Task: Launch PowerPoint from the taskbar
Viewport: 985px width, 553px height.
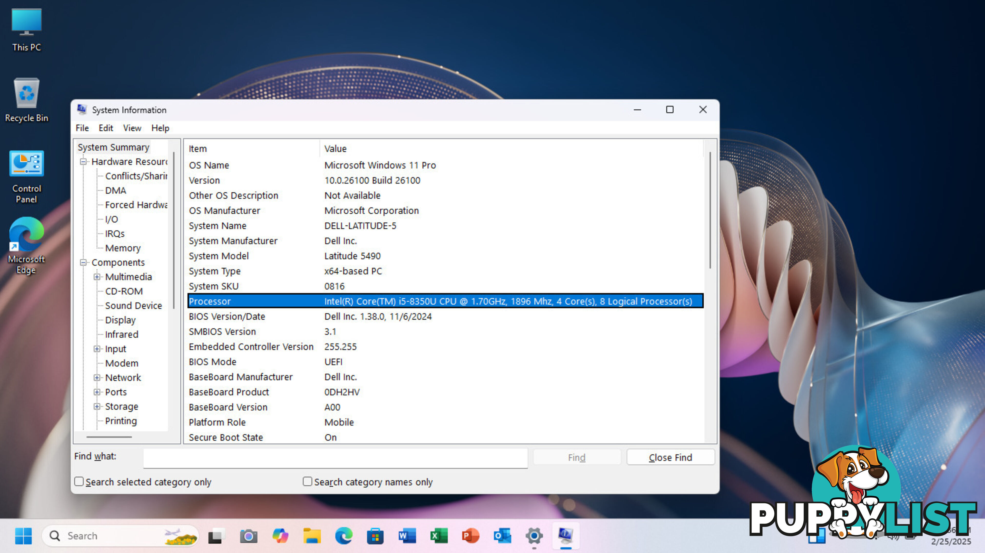Action: (471, 535)
